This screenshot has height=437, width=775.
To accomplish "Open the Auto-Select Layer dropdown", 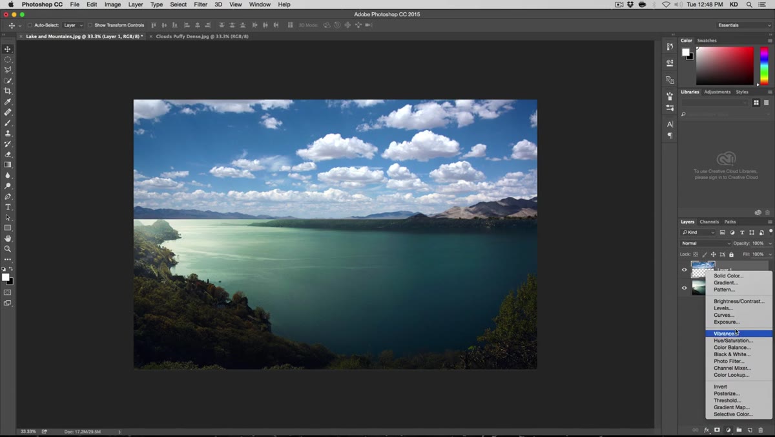I will click(72, 25).
